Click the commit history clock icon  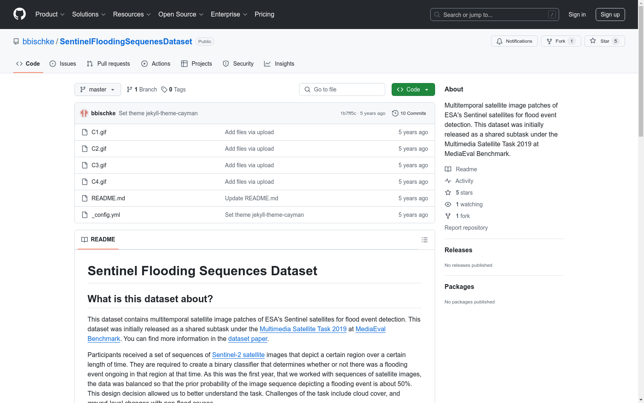(x=395, y=113)
